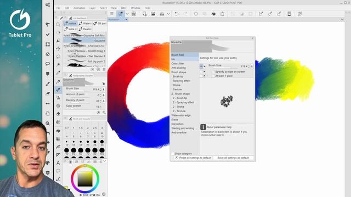Image resolution: width=351 pixels, height=197 pixels.
Task: Switch to the India ink sub tool tab
Action: click(x=70, y=29)
